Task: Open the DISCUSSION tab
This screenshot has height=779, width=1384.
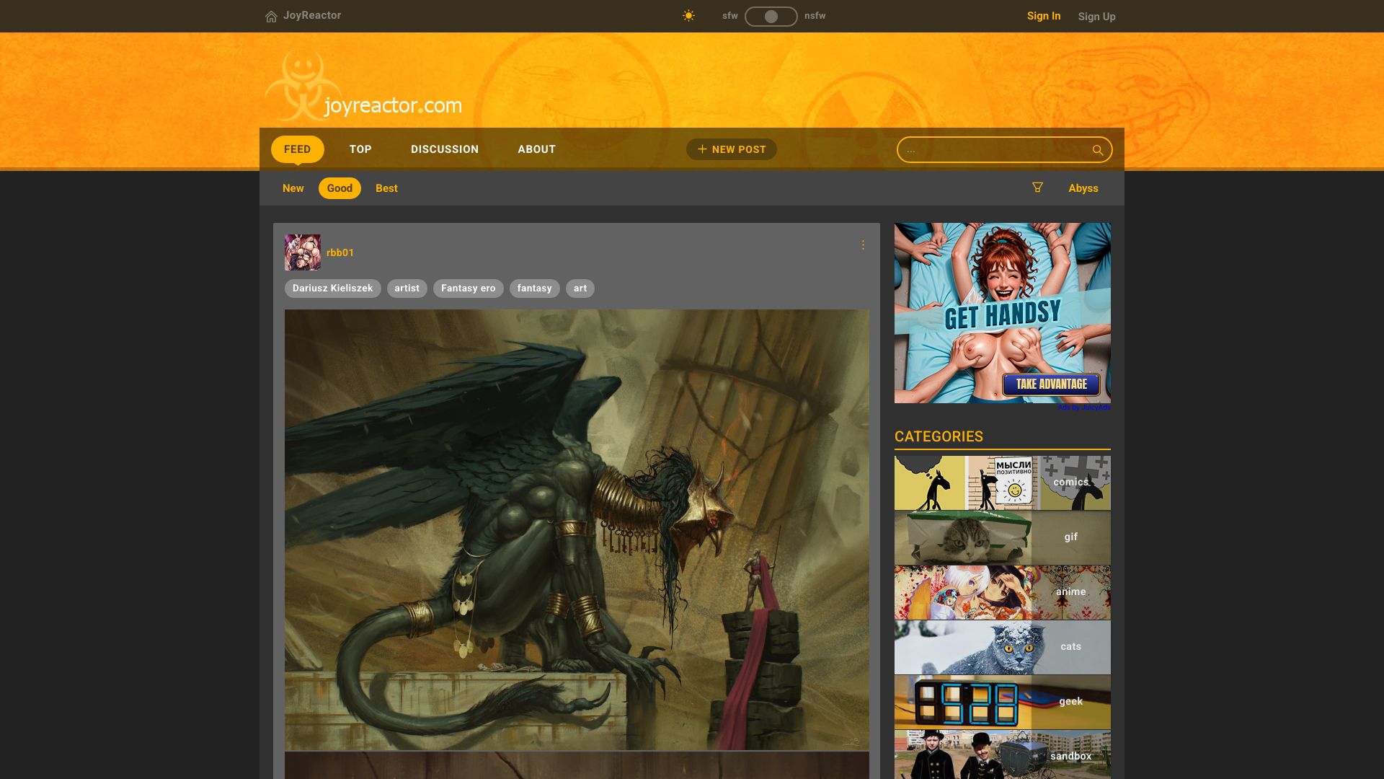Action: click(444, 149)
